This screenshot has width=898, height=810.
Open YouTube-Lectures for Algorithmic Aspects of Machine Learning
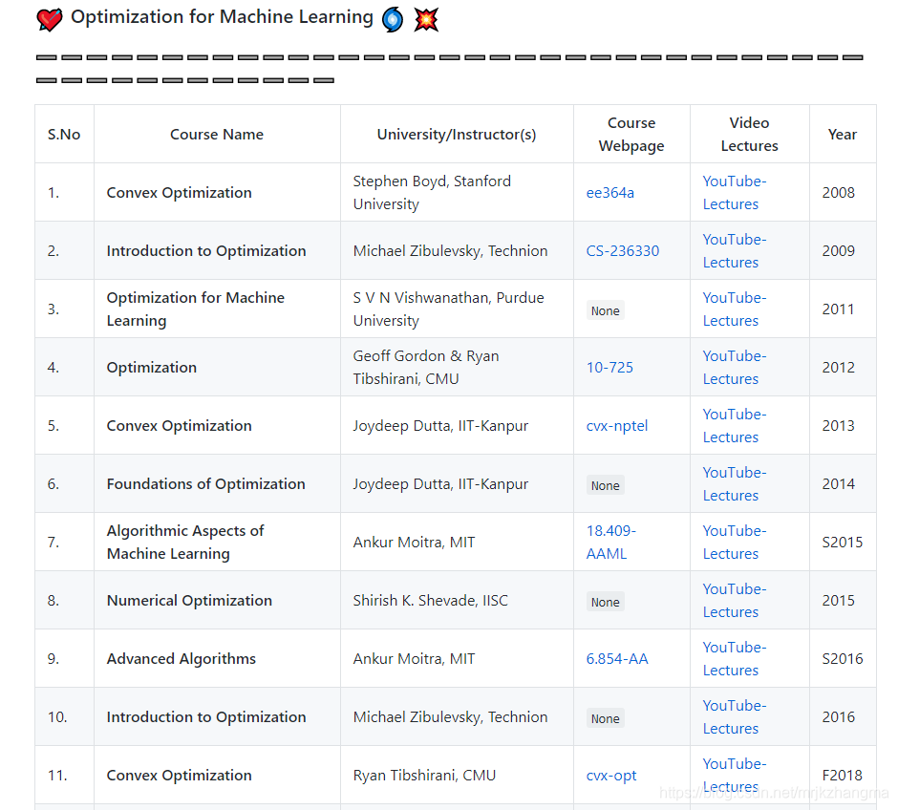[x=735, y=543]
